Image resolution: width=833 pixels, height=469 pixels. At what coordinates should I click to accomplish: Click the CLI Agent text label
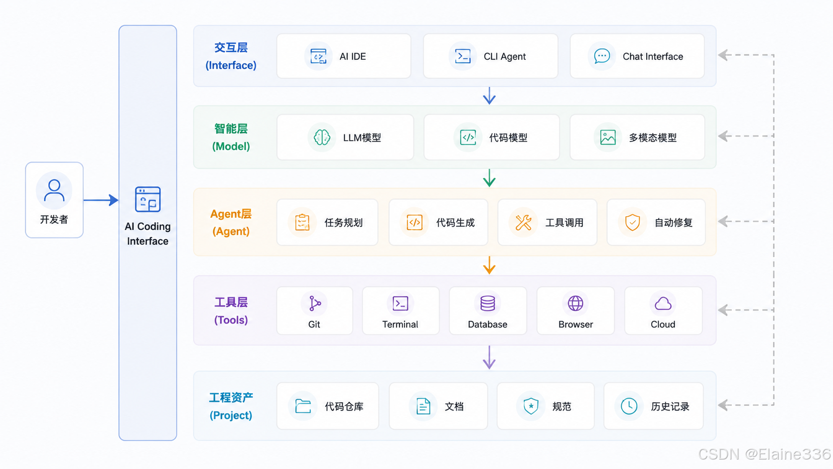pos(505,56)
